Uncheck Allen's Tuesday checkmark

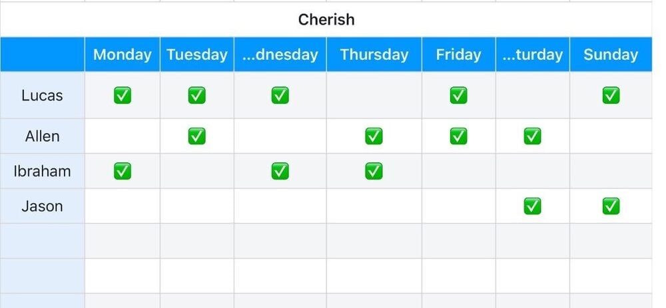pyautogui.click(x=196, y=136)
